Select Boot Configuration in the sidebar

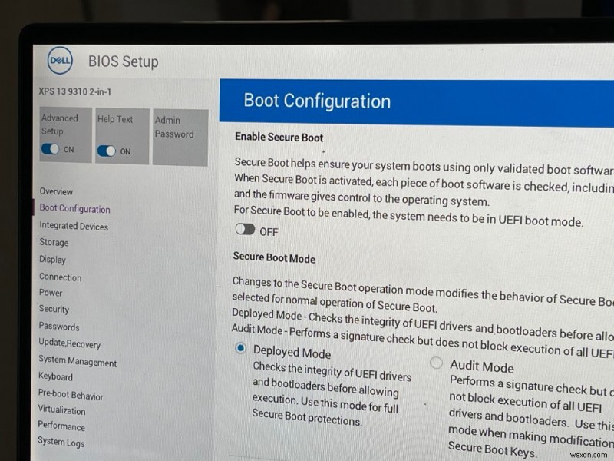point(74,208)
